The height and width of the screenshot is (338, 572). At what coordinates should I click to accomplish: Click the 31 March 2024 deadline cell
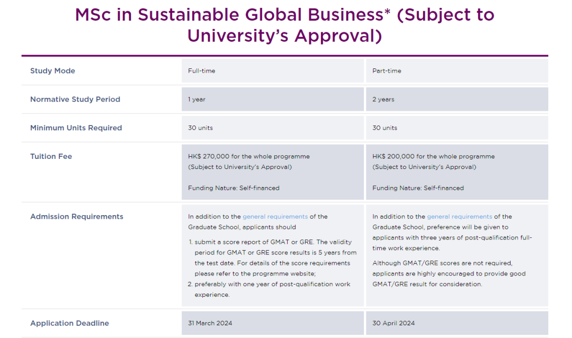point(210,323)
